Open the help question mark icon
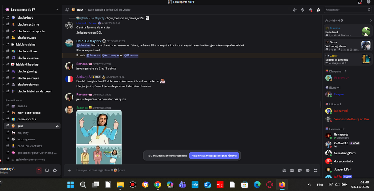The height and width of the screenshot is (191, 374). point(368,2)
